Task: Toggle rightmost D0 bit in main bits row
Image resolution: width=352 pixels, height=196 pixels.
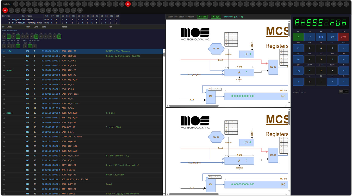Action: 59,37
